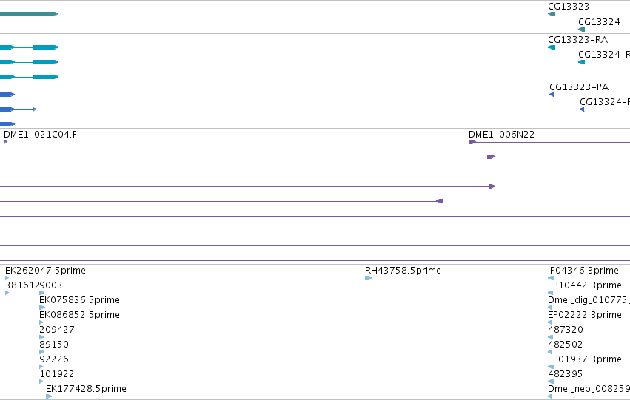Image resolution: width=630 pixels, height=400 pixels.
Task: Select the EP01937.3prime feature label
Action: coord(585,359)
